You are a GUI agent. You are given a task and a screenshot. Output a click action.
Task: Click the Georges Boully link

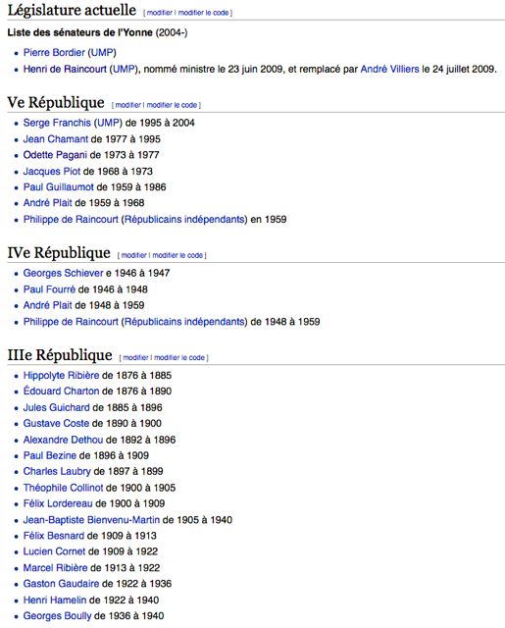pos(57,615)
